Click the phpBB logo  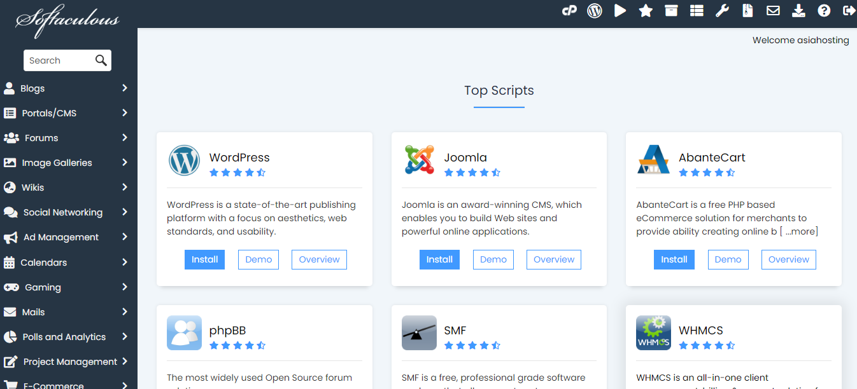(184, 333)
